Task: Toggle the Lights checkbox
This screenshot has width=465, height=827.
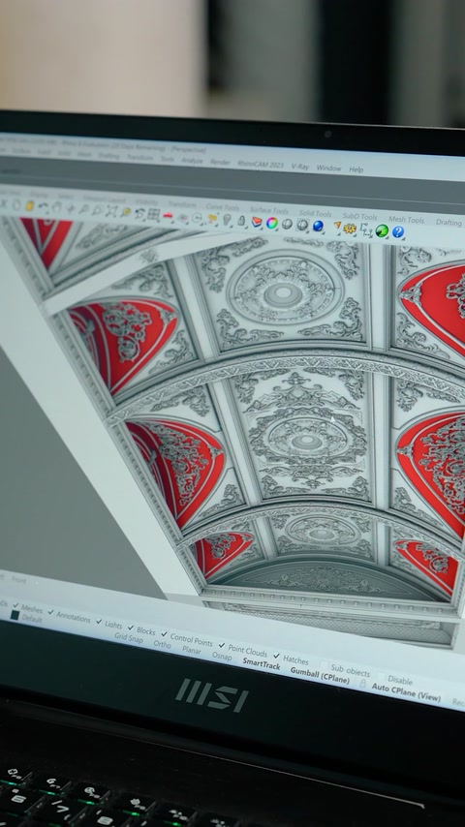Action: coord(99,622)
